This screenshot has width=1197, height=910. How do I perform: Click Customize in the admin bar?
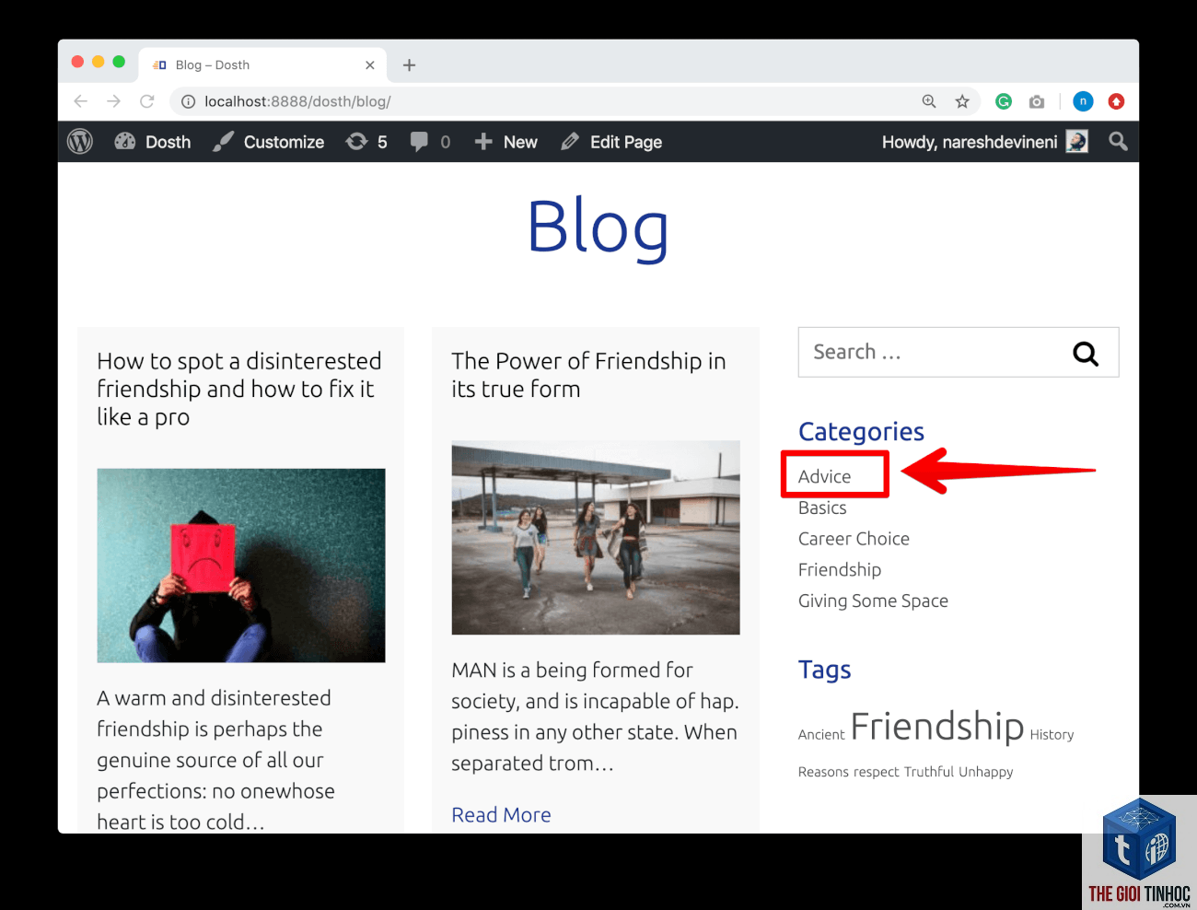pyautogui.click(x=268, y=142)
